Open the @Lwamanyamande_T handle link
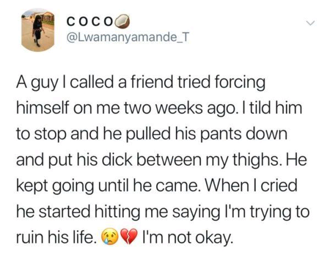 click(128, 38)
